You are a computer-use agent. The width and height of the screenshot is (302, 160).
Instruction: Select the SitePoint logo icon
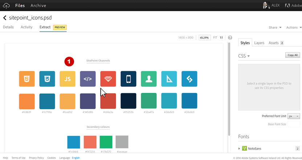pyautogui.click(x=189, y=79)
